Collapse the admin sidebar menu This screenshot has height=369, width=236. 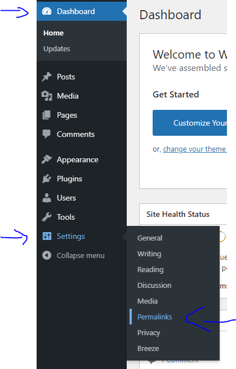[x=73, y=255]
